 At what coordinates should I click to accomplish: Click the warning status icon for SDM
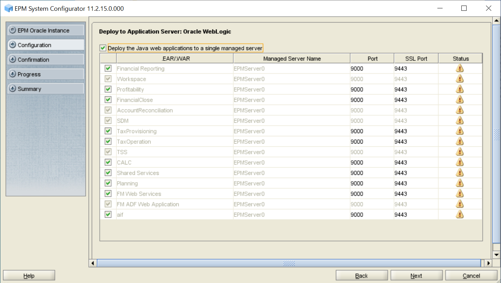point(460,120)
